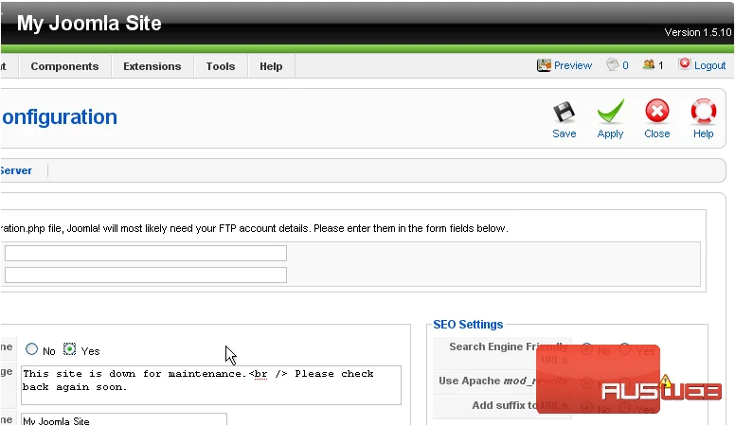Click the site name field 'My Joomla Site'
The height and width of the screenshot is (426, 735).
click(124, 419)
